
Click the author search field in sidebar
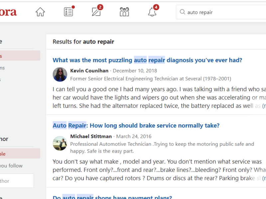[x=16, y=181]
